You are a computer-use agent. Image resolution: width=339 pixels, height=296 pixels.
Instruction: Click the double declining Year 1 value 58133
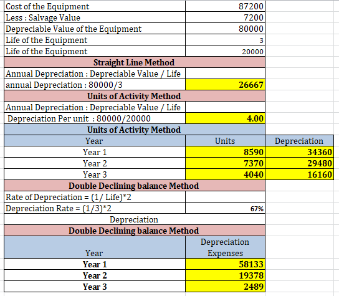[225, 264]
